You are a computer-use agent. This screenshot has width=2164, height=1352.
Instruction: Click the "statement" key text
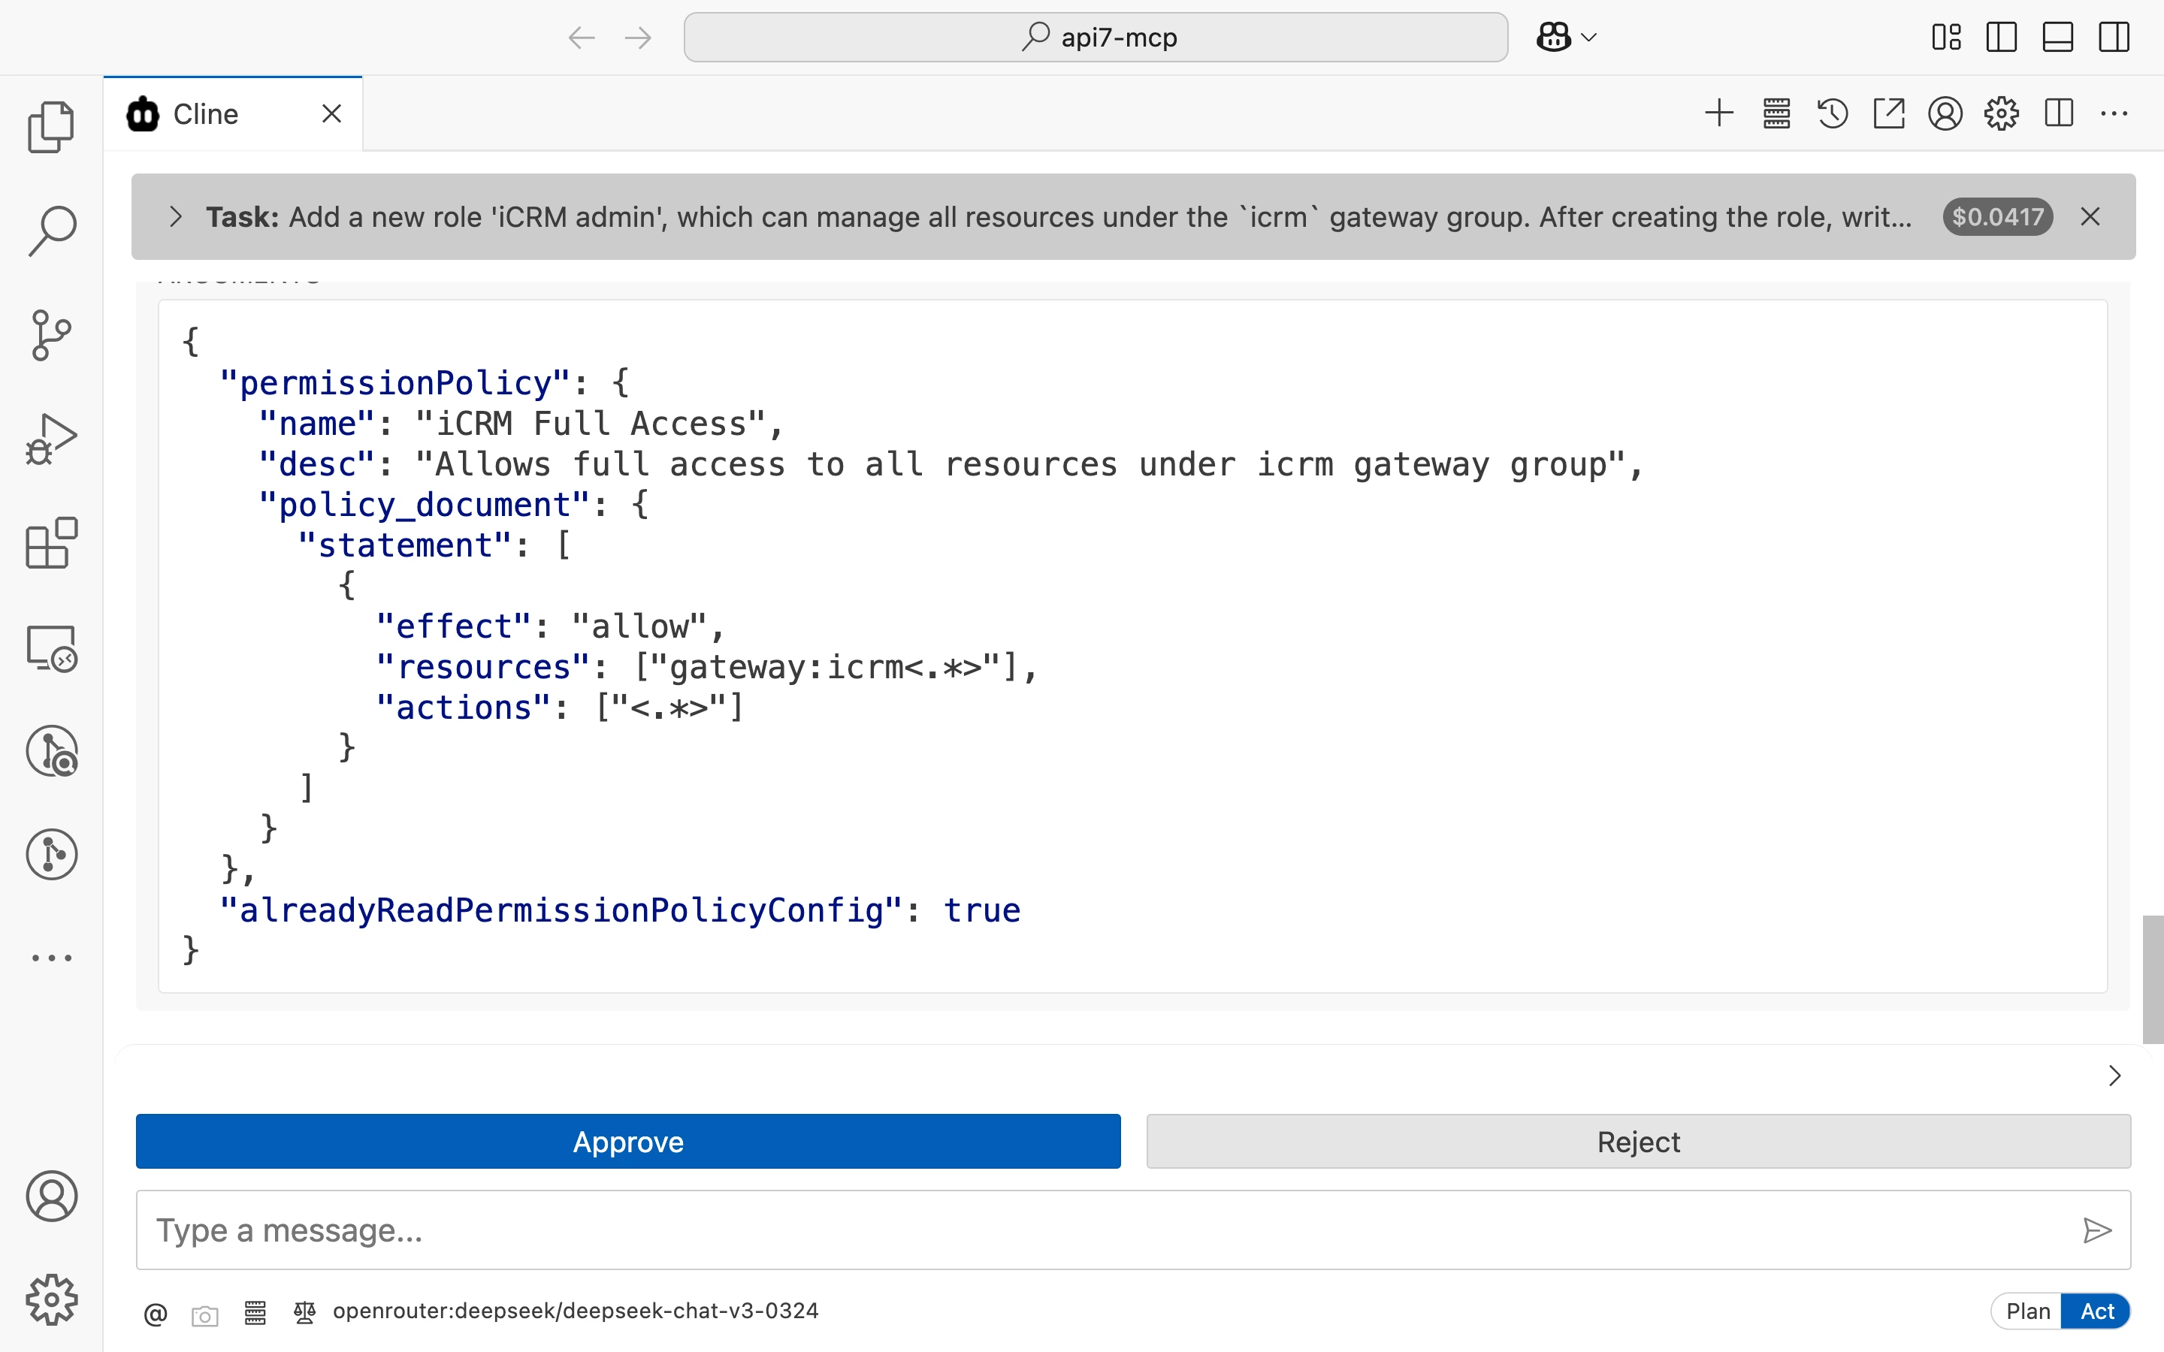click(404, 545)
